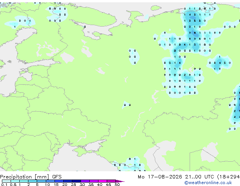Click the legend value '15'
Screen dimensions: 240x186
coord(56,184)
